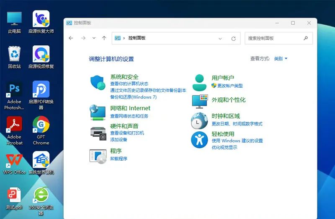Open the Hardware and Sound printer icon

click(x=98, y=133)
